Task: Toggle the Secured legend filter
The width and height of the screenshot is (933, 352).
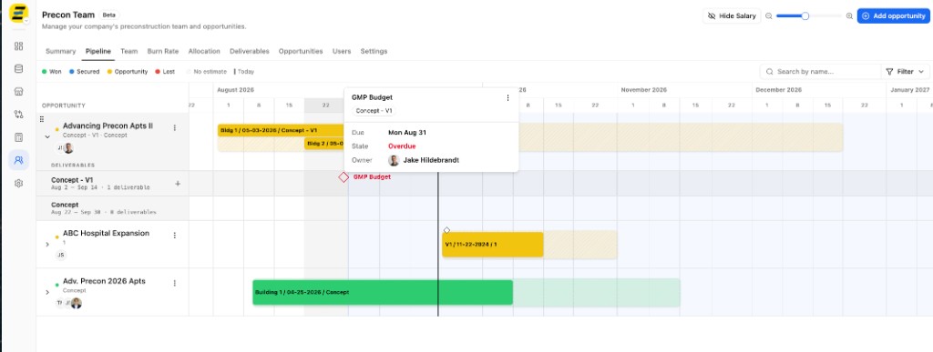Action: point(84,71)
